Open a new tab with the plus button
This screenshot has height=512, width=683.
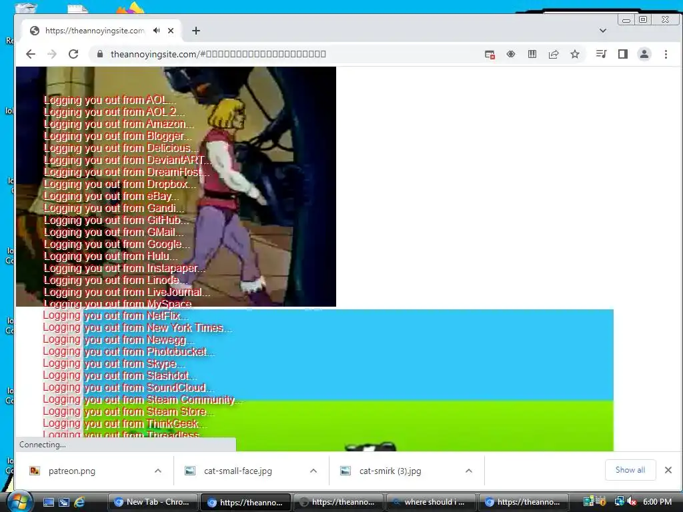coord(196,31)
